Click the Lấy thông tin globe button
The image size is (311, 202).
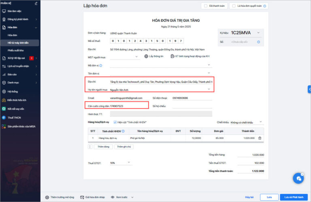point(154,56)
